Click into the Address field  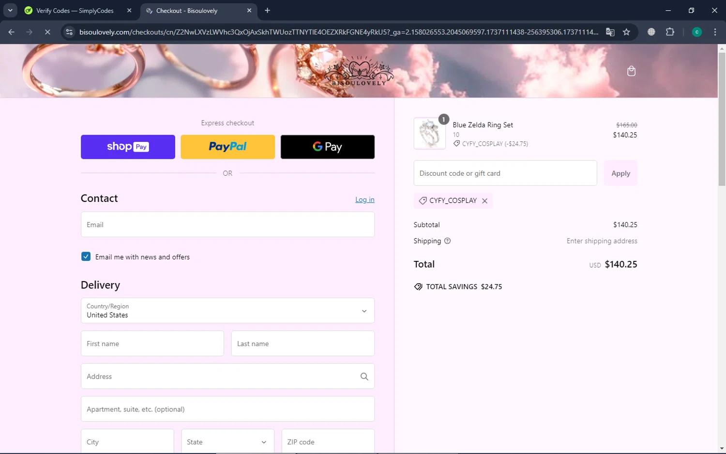227,377
